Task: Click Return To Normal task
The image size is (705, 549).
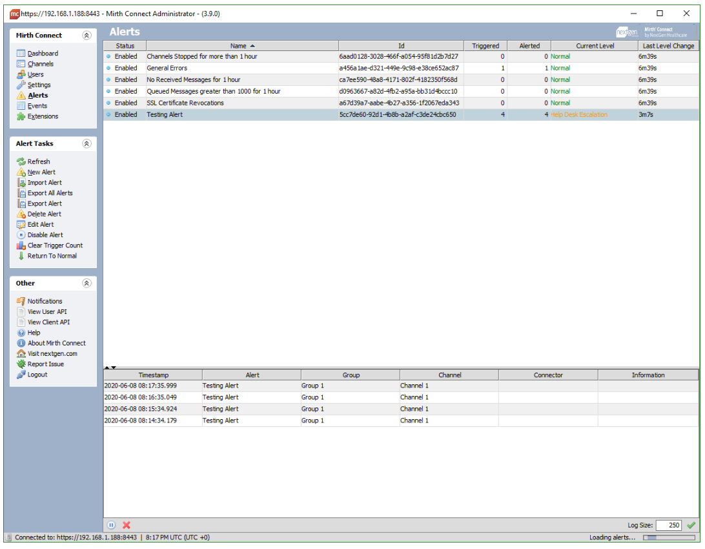Action: point(46,256)
